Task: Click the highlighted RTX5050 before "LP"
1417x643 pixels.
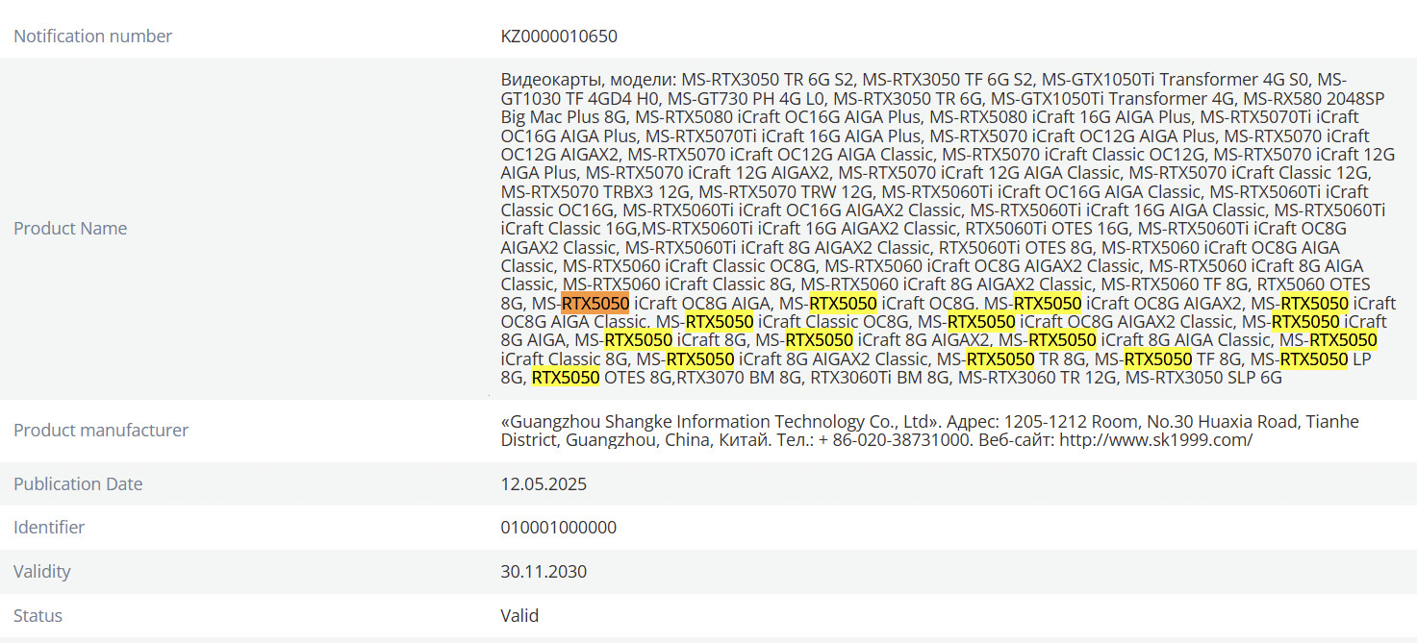Action: pos(1314,359)
